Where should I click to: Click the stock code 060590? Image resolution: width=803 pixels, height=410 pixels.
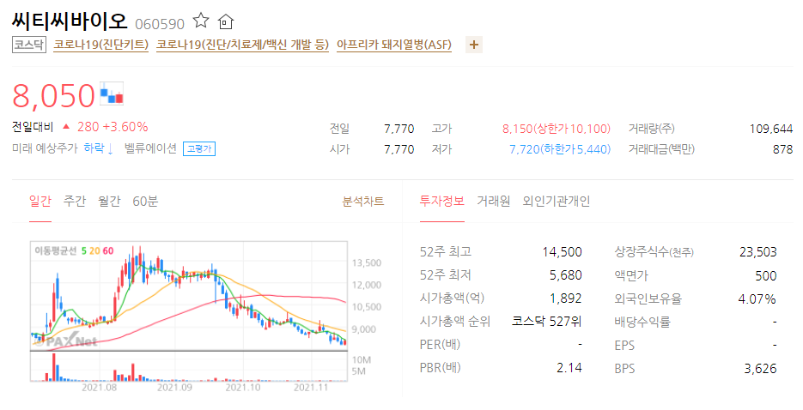(x=160, y=24)
